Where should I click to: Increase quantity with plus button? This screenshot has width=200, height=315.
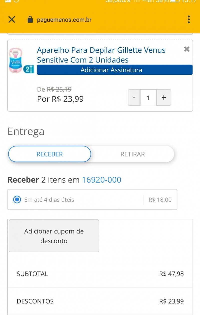[x=164, y=98]
